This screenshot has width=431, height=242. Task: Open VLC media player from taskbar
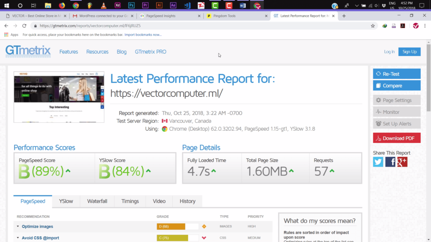coord(104,5)
